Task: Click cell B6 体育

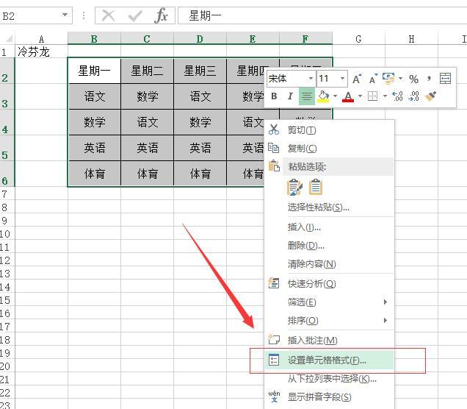Action: (x=95, y=174)
